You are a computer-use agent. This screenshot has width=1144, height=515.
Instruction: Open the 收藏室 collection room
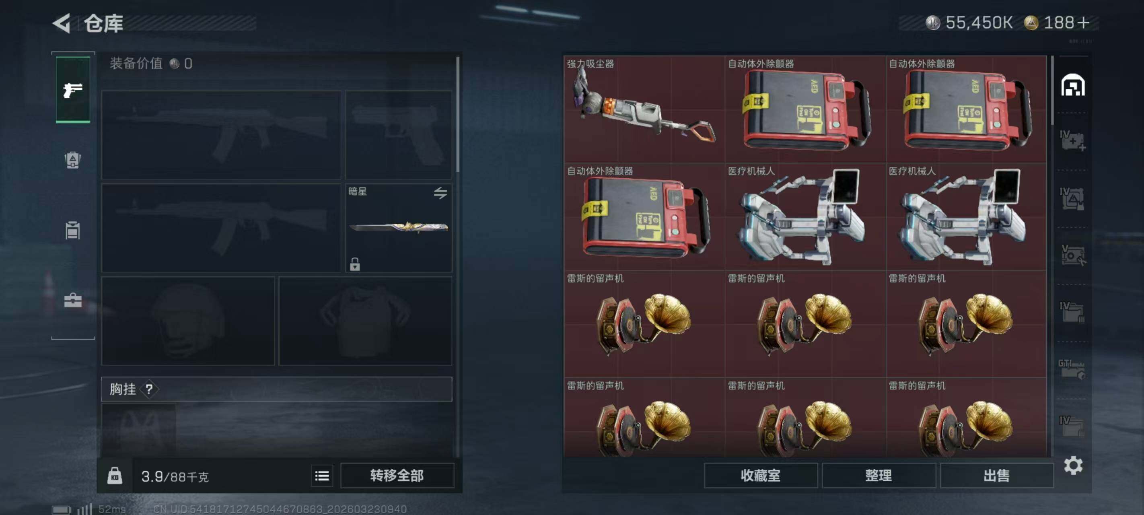pos(760,476)
